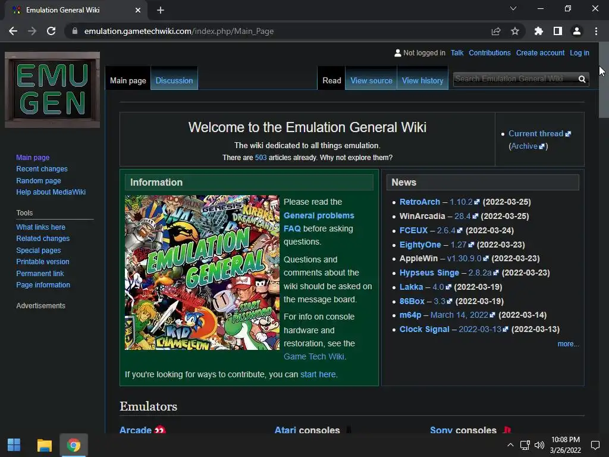Close the Emulation General Wiki tab
Screen dimensions: 609x457
click(138, 10)
